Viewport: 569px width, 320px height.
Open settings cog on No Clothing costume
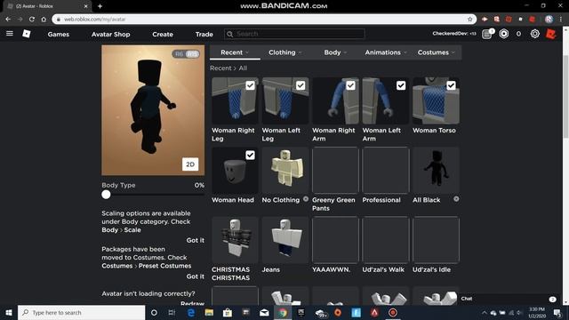click(x=306, y=199)
